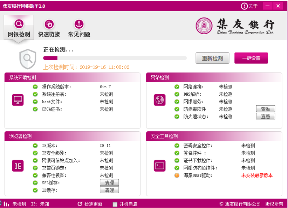This screenshot has height=208, width=288.
Task: Open the 网银检测 tab
Action: pos(19,28)
